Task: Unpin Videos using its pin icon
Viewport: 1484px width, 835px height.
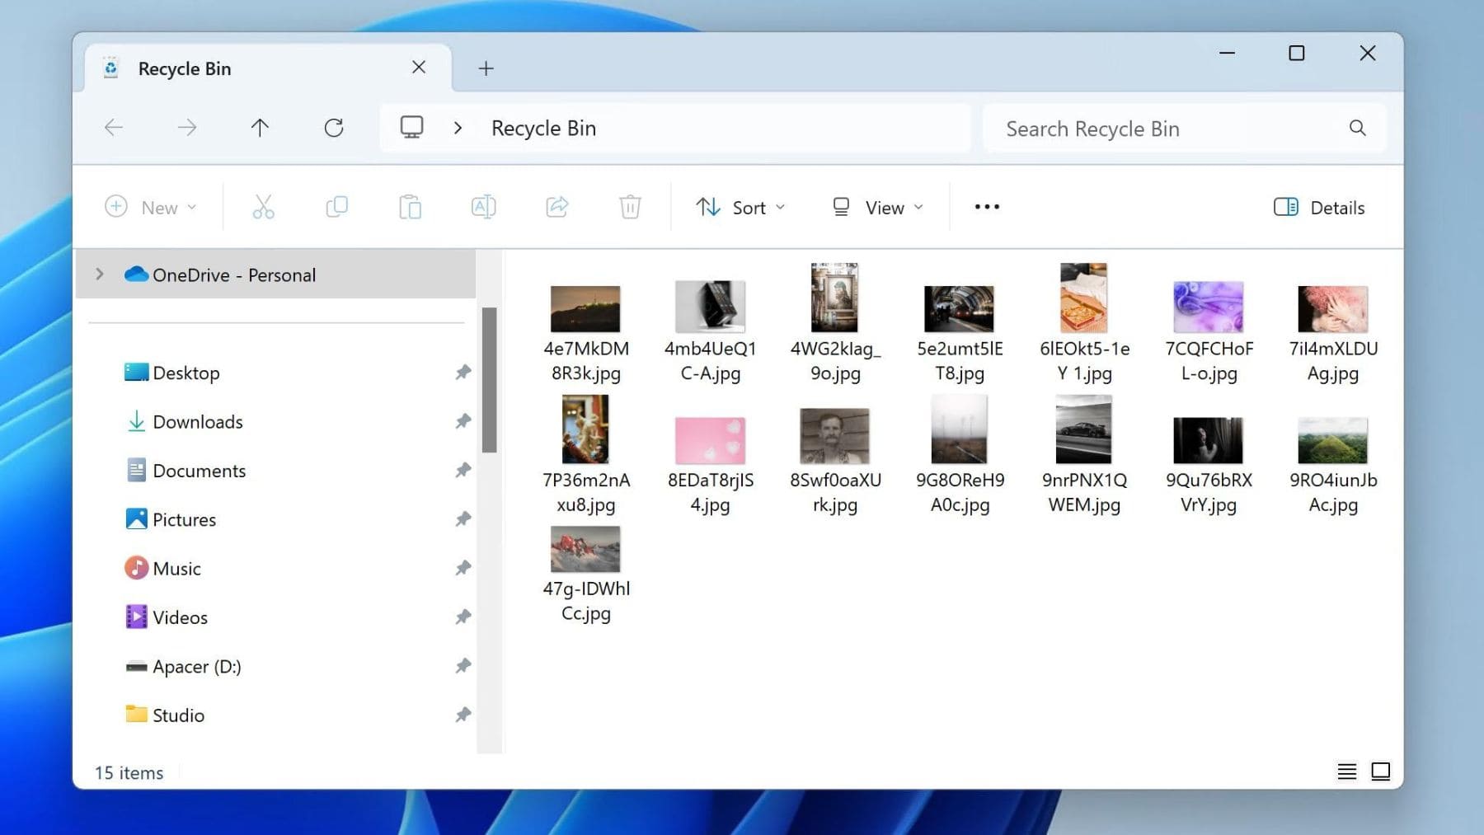Action: (x=463, y=617)
